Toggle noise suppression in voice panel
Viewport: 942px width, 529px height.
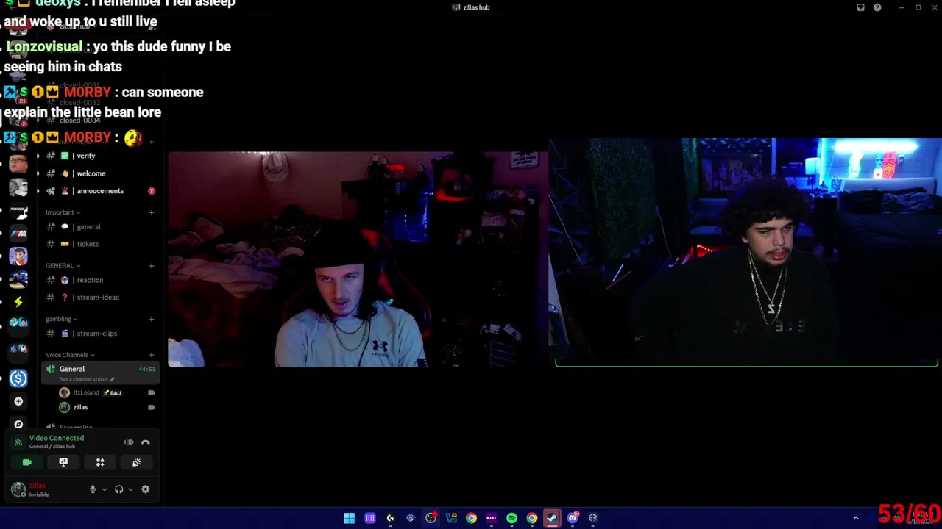[x=129, y=442]
